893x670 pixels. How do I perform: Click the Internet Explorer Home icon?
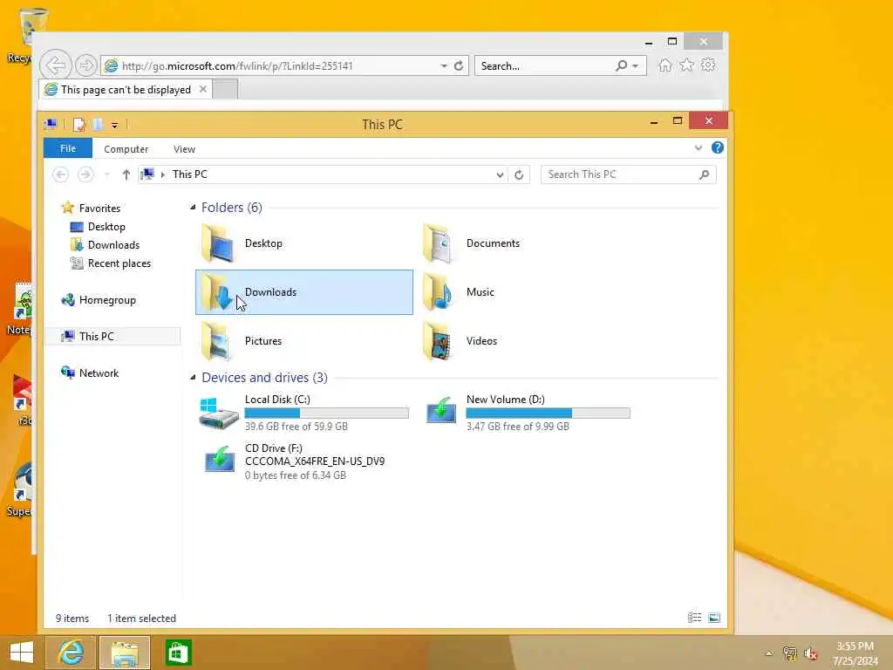[665, 65]
